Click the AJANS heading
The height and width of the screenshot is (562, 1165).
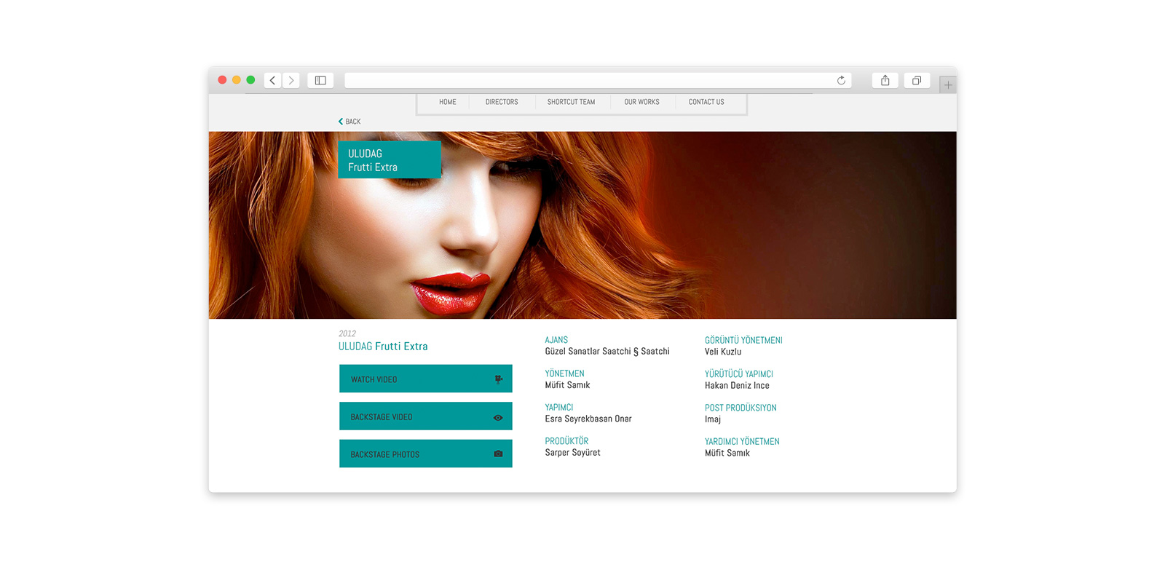[x=556, y=340]
